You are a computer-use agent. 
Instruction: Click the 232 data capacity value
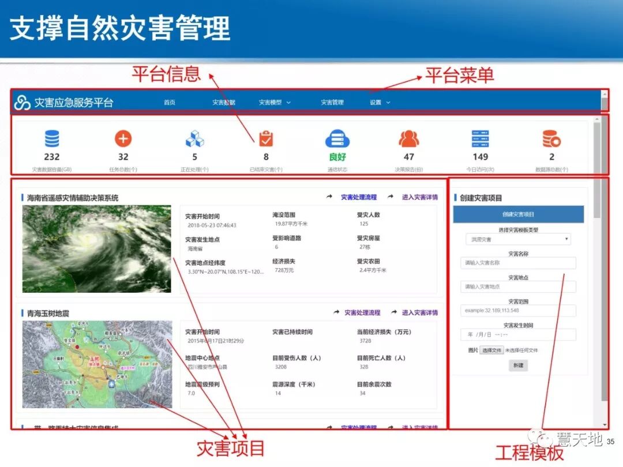tap(52, 157)
